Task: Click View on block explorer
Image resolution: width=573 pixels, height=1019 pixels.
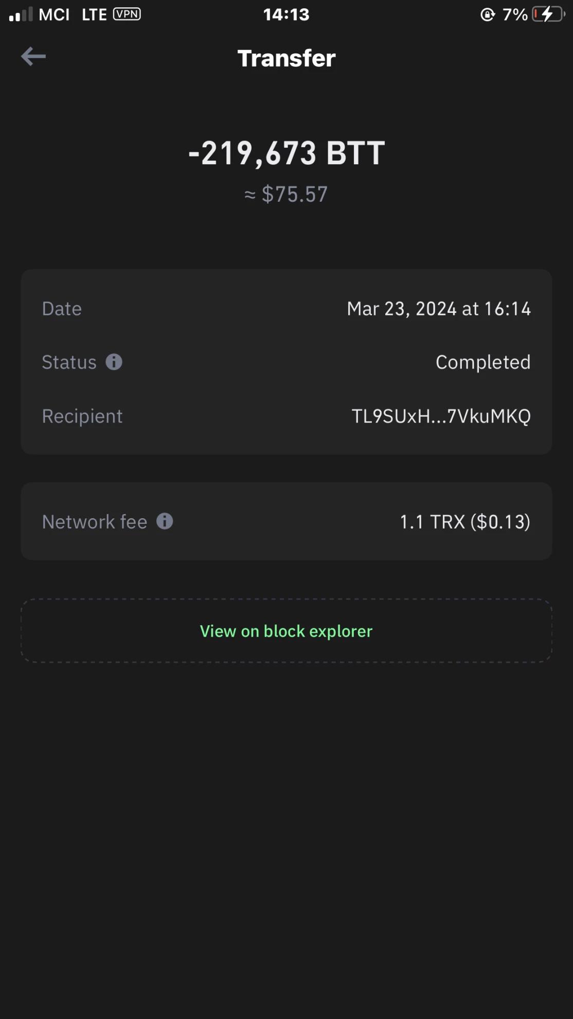Action: click(x=286, y=631)
